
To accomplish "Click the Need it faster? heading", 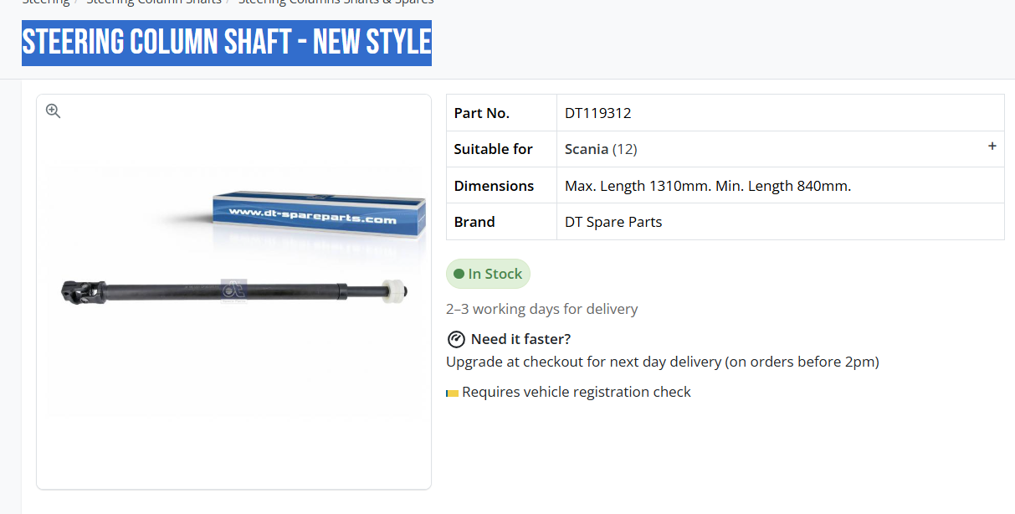I will [x=520, y=339].
